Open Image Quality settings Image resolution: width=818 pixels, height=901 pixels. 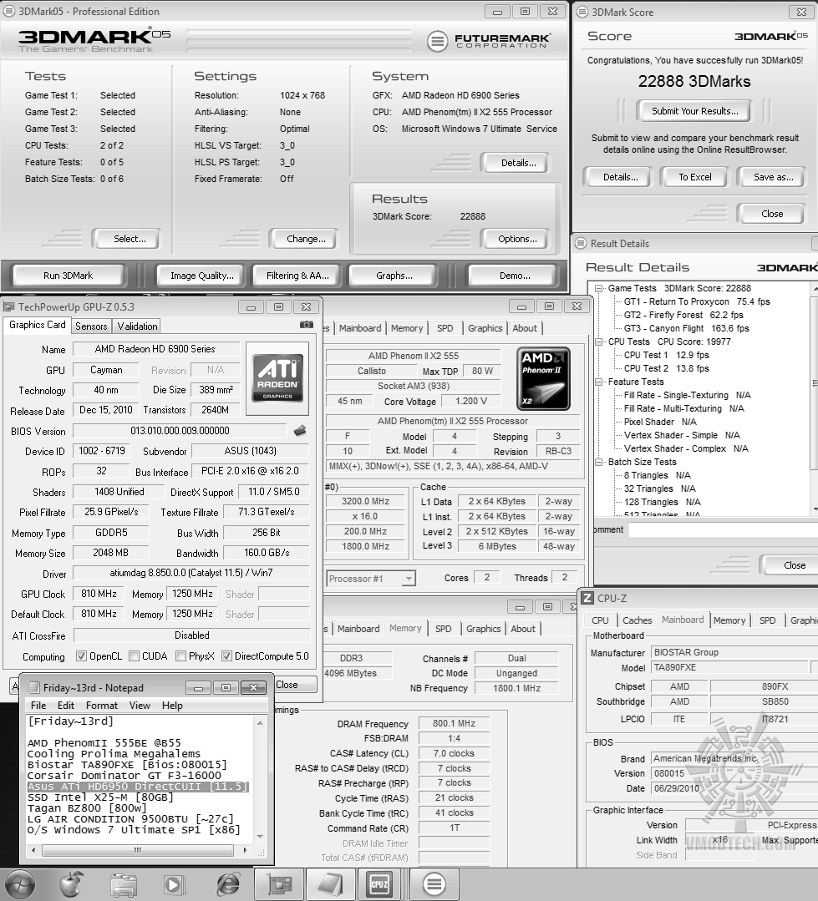coord(201,276)
